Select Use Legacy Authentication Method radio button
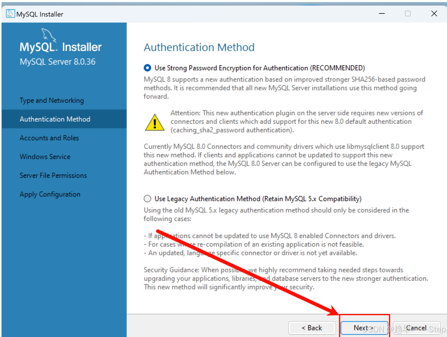447x337 pixels. click(x=147, y=199)
